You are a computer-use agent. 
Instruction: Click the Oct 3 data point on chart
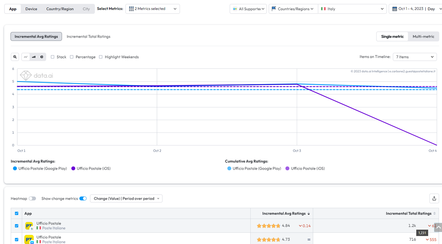pyautogui.click(x=297, y=84)
